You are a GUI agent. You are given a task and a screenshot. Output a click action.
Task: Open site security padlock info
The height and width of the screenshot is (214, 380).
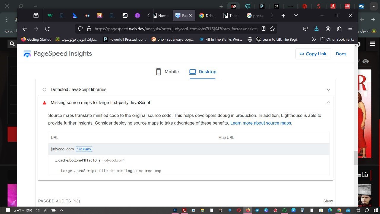coord(88,29)
